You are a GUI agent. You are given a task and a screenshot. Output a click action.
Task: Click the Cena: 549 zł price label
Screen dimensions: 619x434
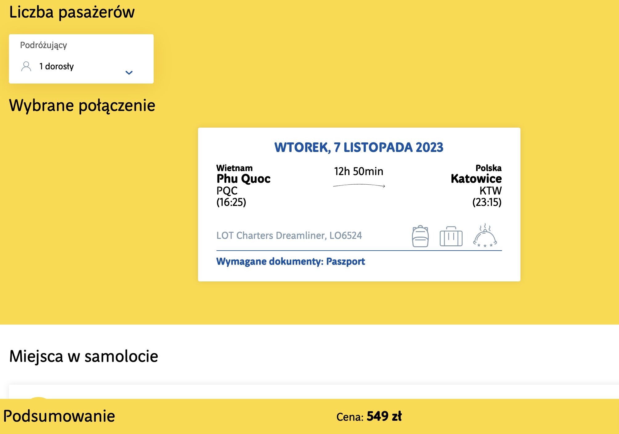click(x=369, y=416)
